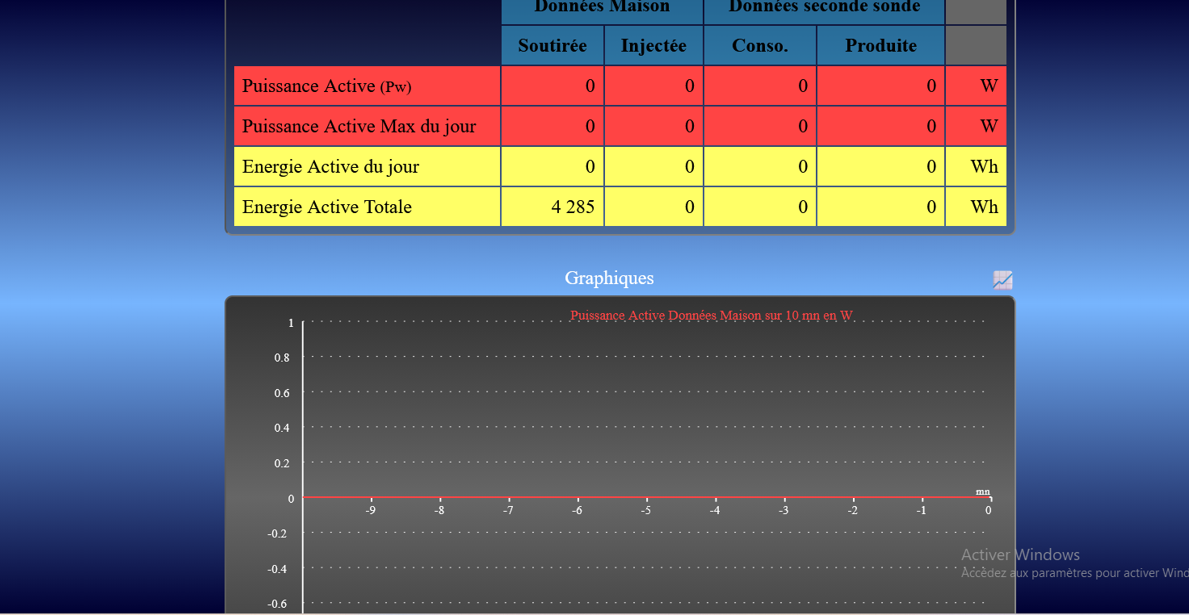This screenshot has height=615, width=1189.
Task: Click the Activer Windows watermark text
Action: point(1020,554)
